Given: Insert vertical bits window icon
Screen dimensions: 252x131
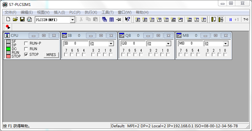Looking at the screenshot, I should (x=180, y=20).
